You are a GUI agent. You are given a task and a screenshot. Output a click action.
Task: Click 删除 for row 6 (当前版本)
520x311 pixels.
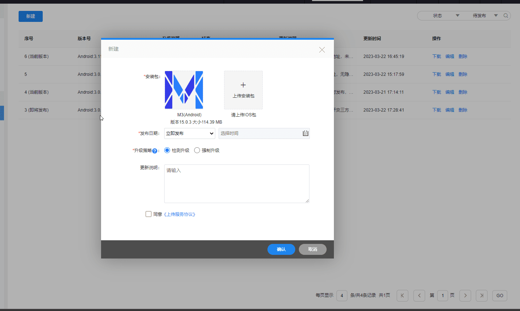[463, 57]
